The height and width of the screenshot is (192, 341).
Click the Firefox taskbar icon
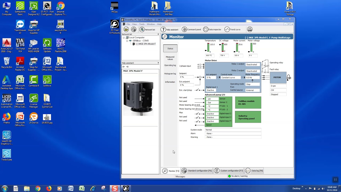[x=49, y=189]
